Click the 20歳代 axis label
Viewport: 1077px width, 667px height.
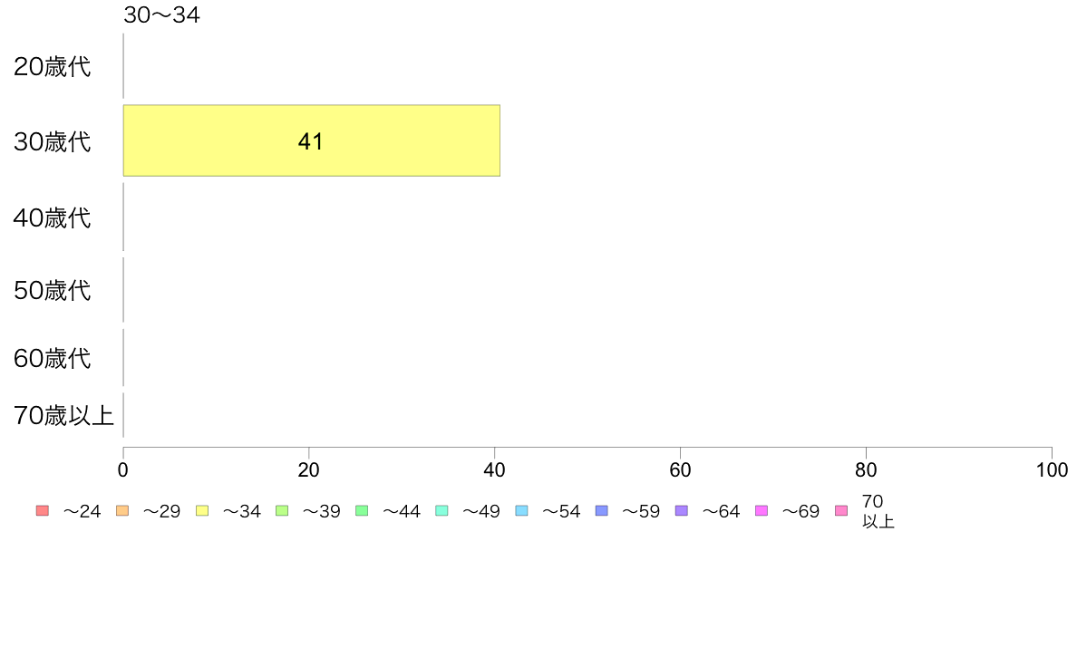click(53, 67)
